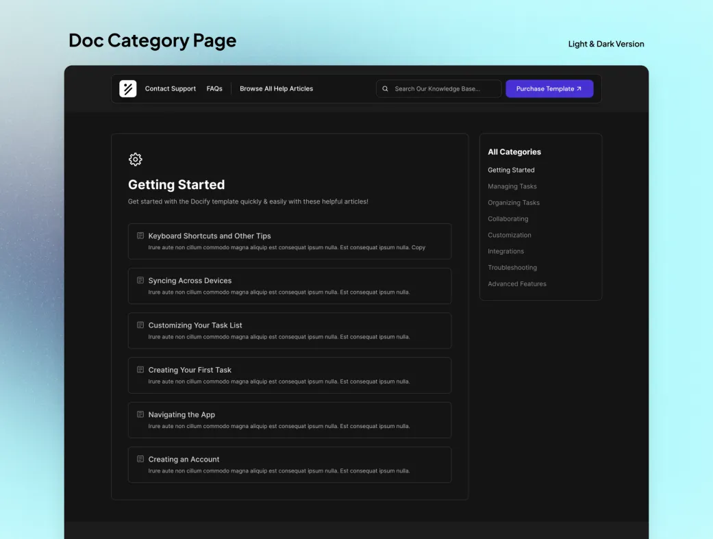The image size is (713, 539).
Task: Select Managing Tasks category
Action: point(512,186)
